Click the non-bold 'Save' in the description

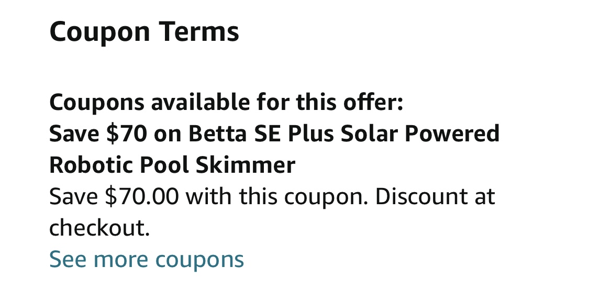click(x=74, y=196)
